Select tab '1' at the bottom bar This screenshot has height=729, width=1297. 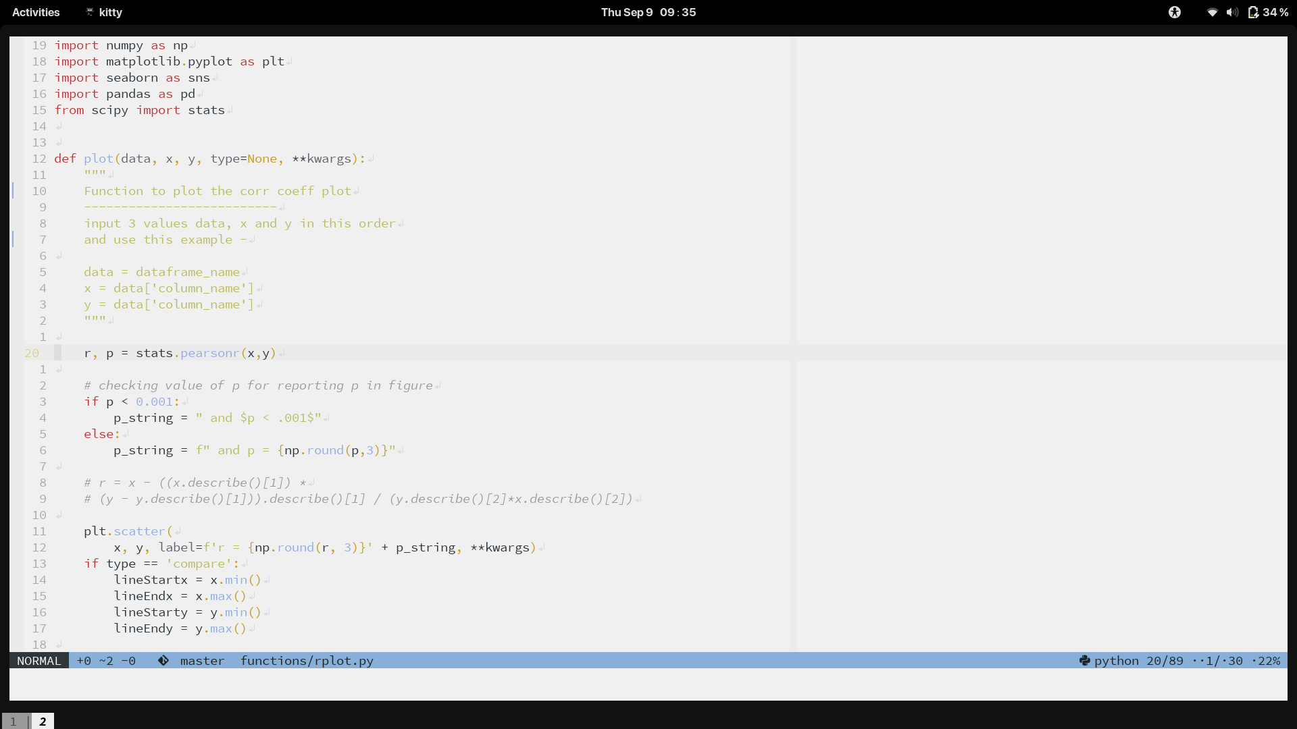[15, 721]
